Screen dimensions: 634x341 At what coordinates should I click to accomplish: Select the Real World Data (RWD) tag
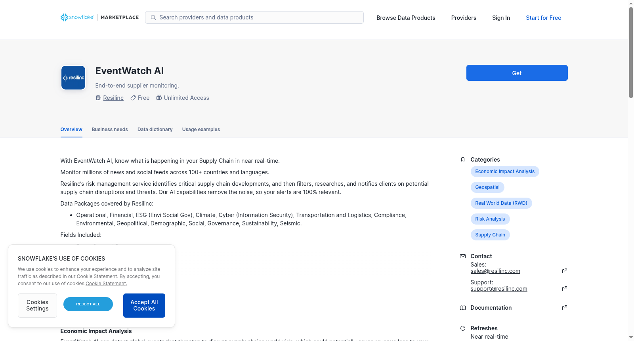click(x=501, y=203)
